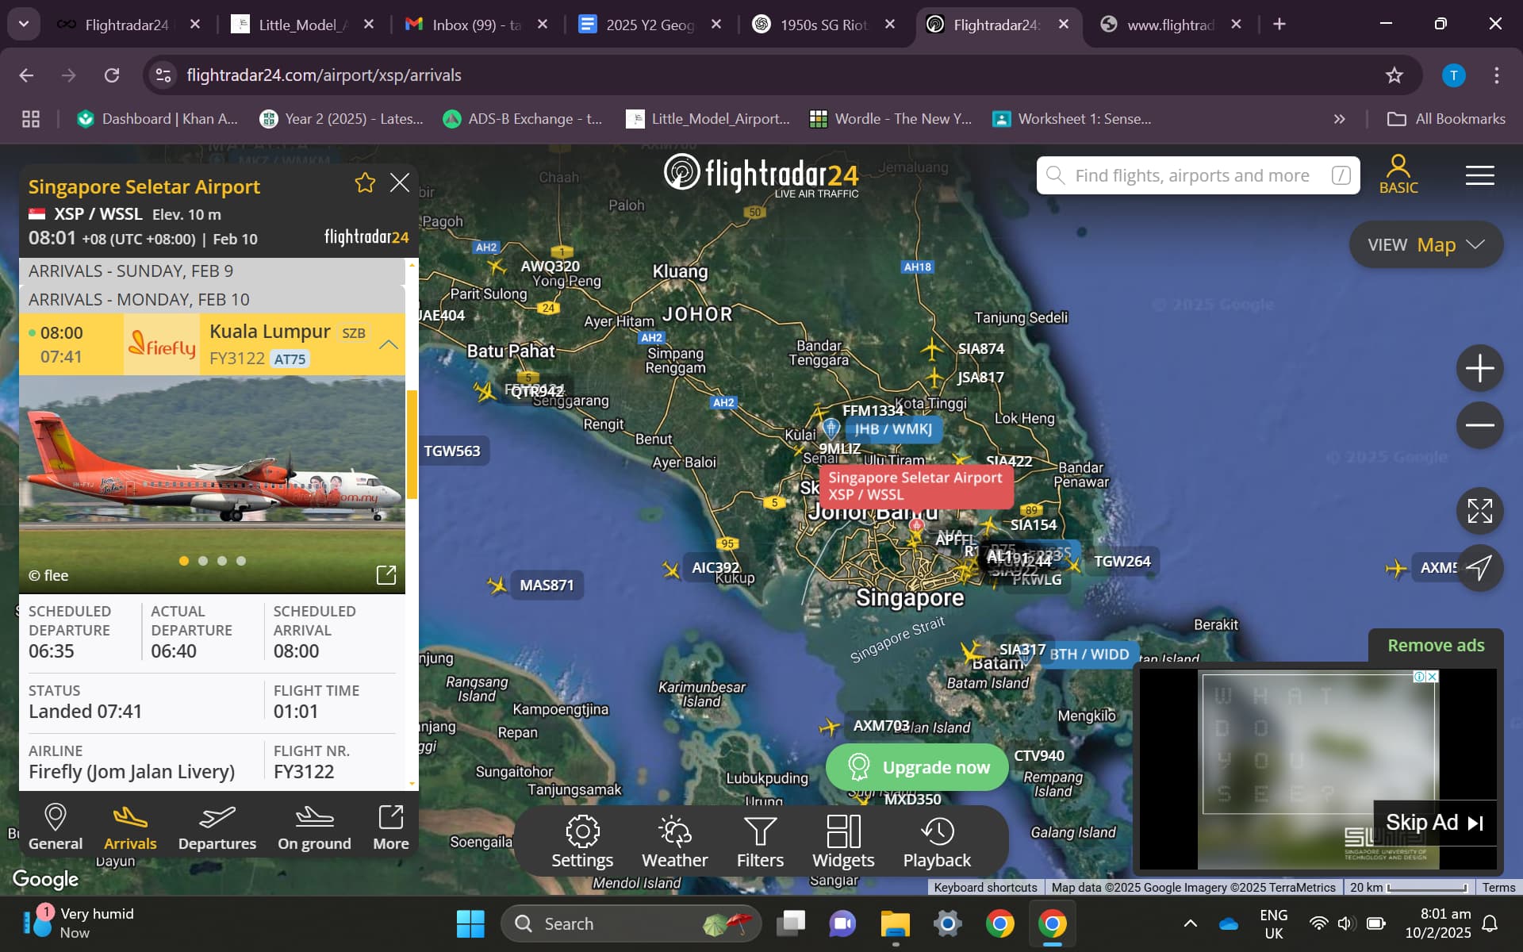This screenshot has height=952, width=1523.
Task: Click the Remove ads link
Action: 1435,646
